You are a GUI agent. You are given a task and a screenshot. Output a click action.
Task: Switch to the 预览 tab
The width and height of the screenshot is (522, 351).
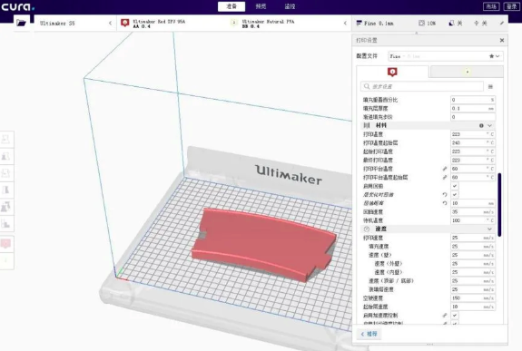tap(261, 6)
